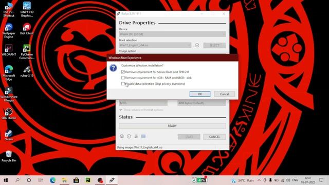Viewport: 329px width, 185px height.
Task: Select rufus-3.19 desktop icon
Action: click(27, 71)
